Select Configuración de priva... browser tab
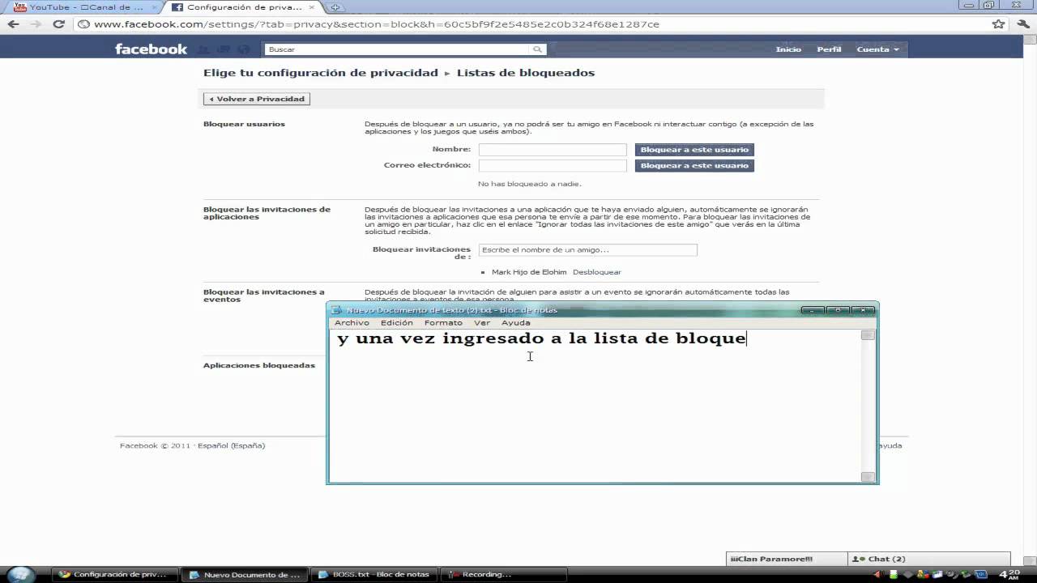This screenshot has height=583, width=1037. pyautogui.click(x=243, y=7)
